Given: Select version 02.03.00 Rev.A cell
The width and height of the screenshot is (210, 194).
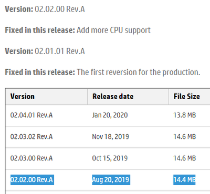Looking at the screenshot, I should 31,158.
